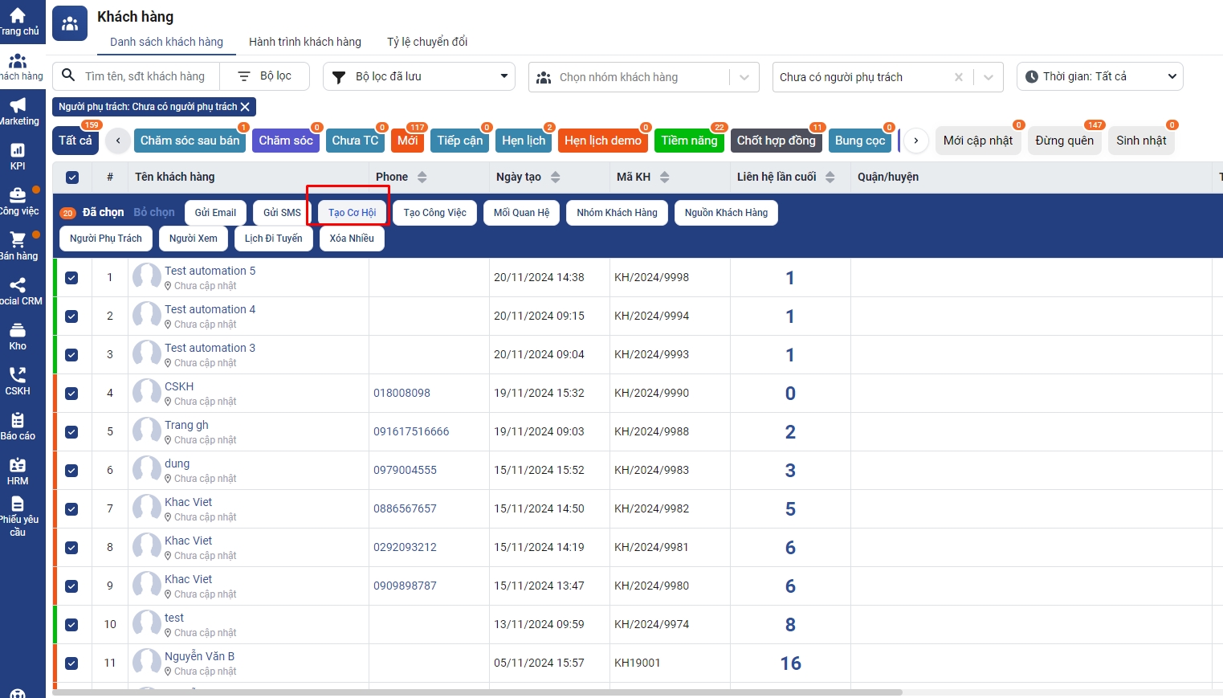The height and width of the screenshot is (698, 1223).
Task: Click the 'Xóa Nhiều' button
Action: point(352,239)
